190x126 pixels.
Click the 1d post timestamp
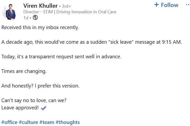tap(26, 18)
